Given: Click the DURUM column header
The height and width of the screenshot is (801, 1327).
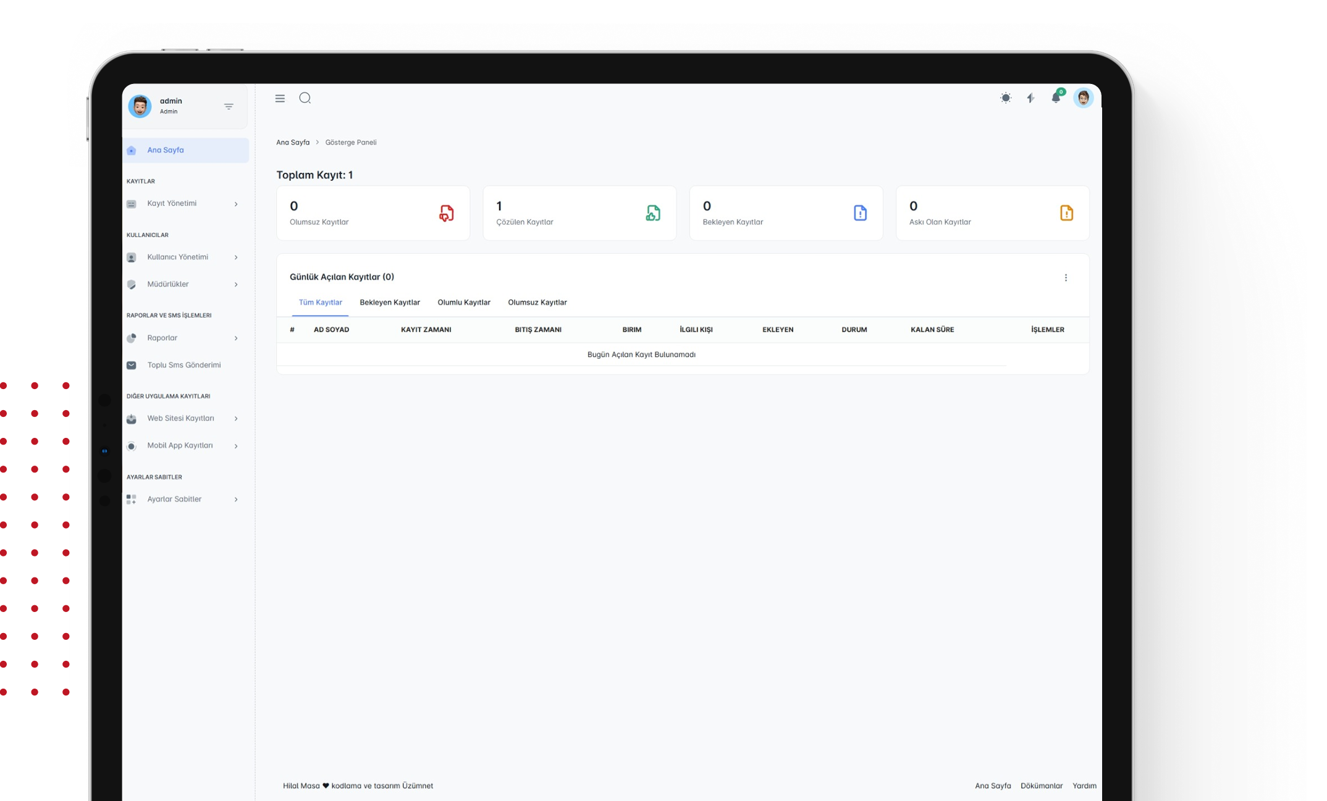Looking at the screenshot, I should (x=854, y=330).
